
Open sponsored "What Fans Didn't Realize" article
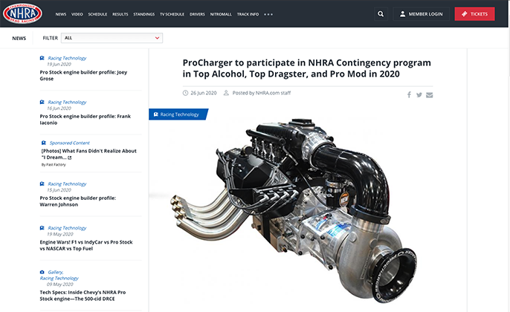pyautogui.click(x=88, y=154)
